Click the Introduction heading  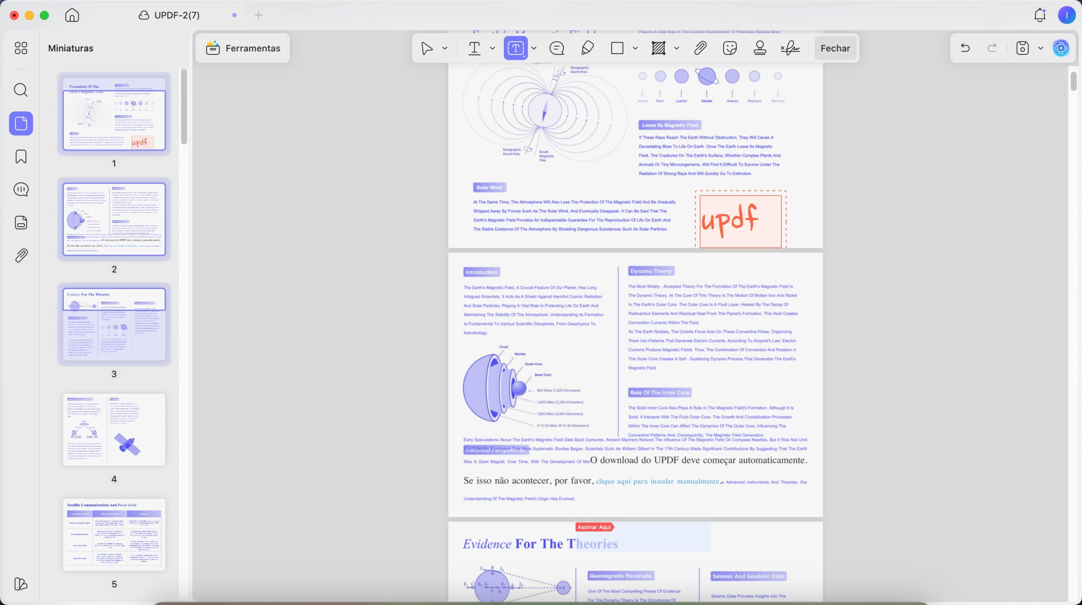[481, 272]
